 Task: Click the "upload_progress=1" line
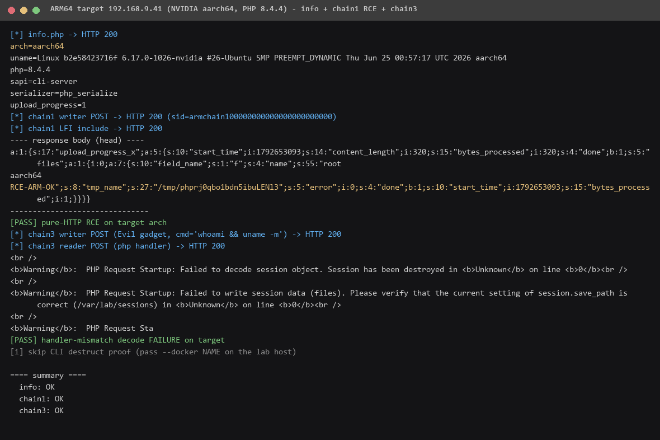point(48,105)
